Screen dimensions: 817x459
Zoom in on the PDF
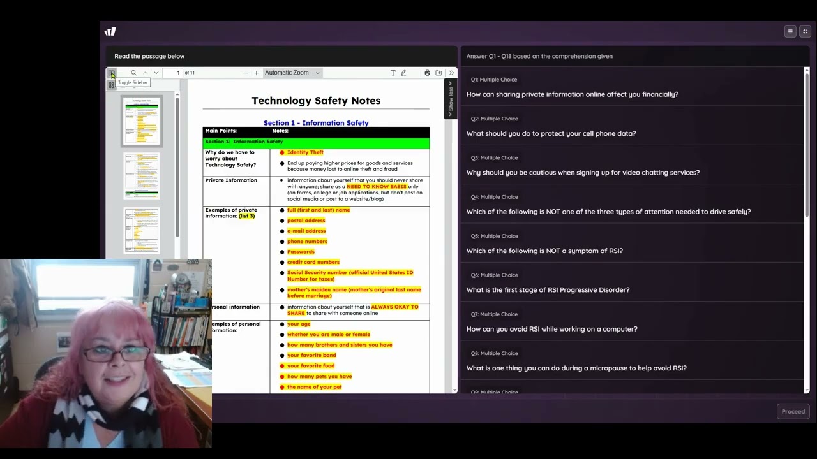tap(257, 73)
